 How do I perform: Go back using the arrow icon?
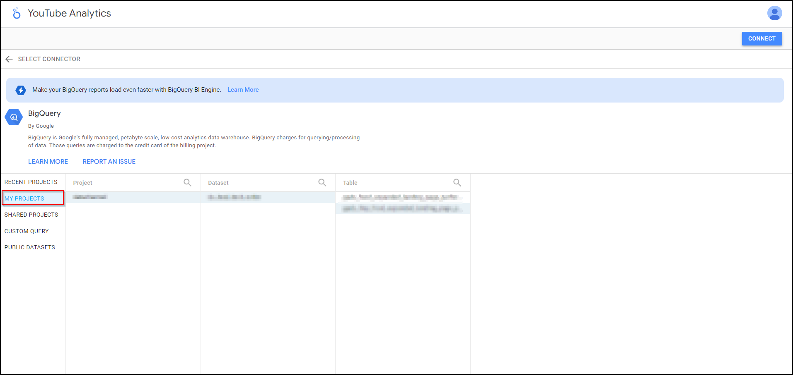9,59
